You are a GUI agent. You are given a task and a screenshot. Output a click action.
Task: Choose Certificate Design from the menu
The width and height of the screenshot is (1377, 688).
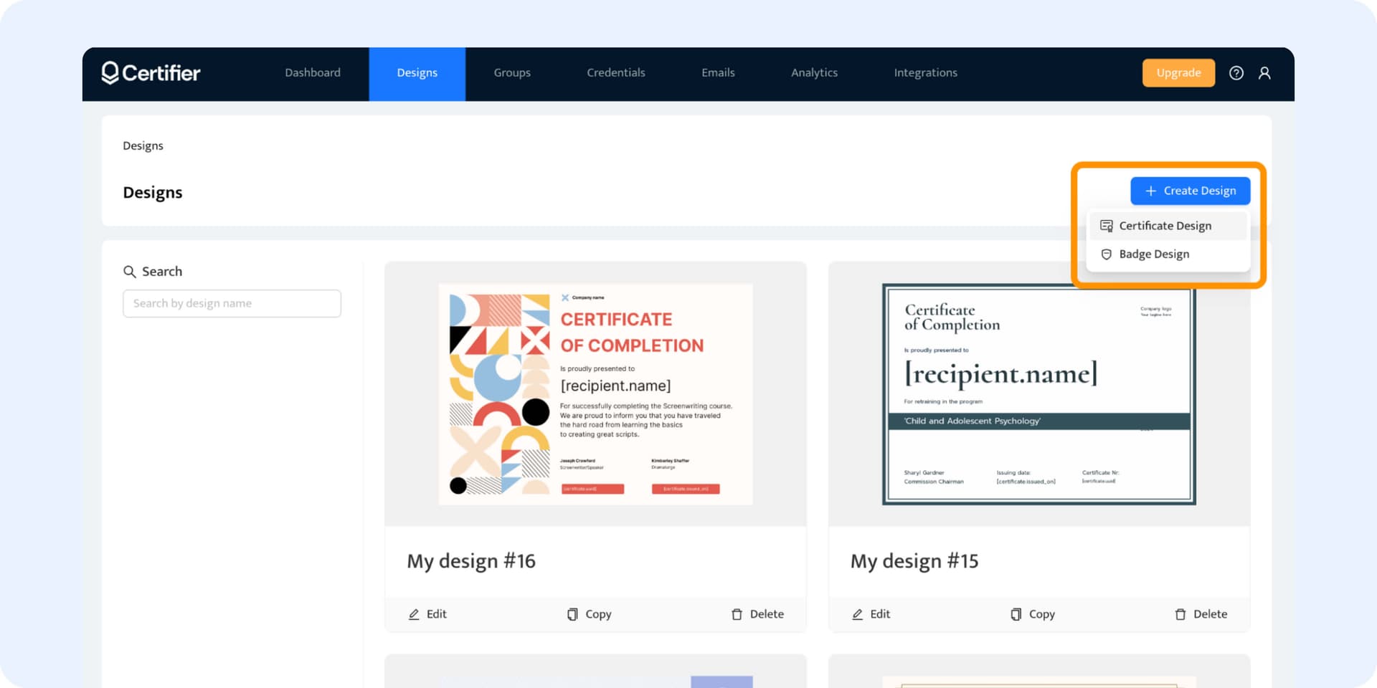(1165, 225)
